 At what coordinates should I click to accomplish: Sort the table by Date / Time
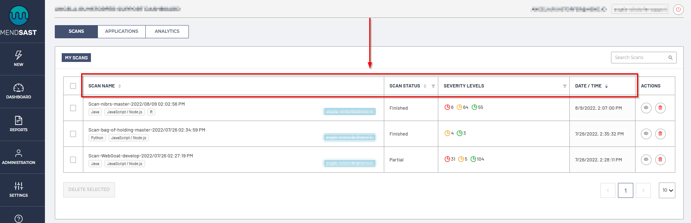pyautogui.click(x=606, y=86)
